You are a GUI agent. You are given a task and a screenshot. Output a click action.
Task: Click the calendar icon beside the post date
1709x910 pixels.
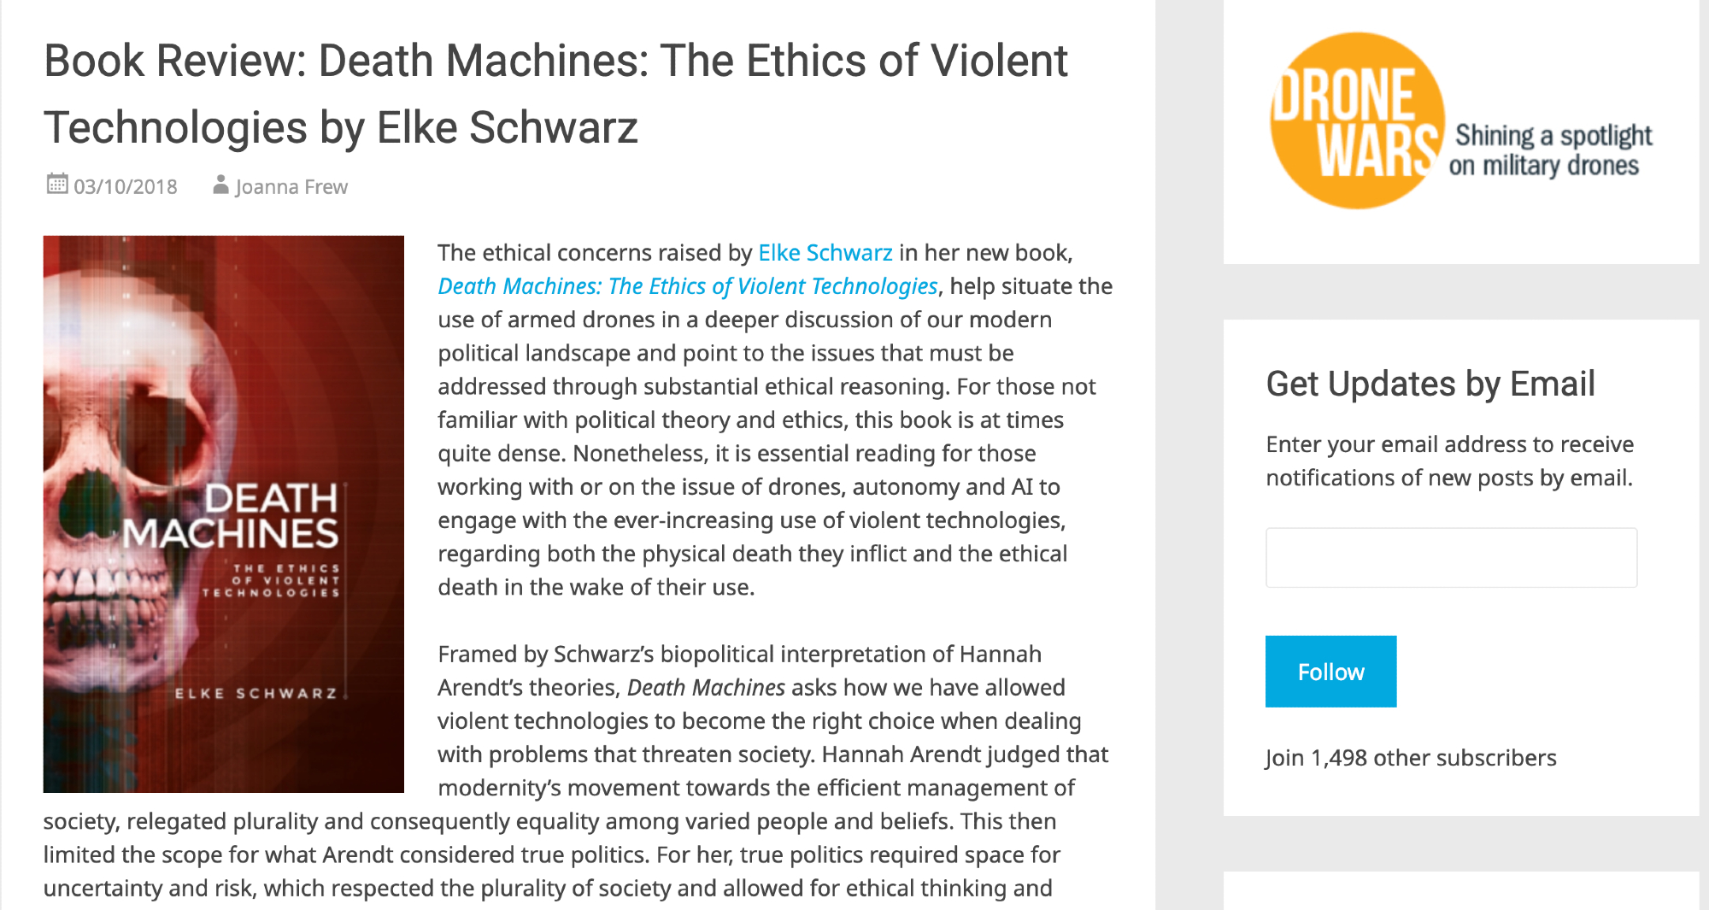coord(57,185)
